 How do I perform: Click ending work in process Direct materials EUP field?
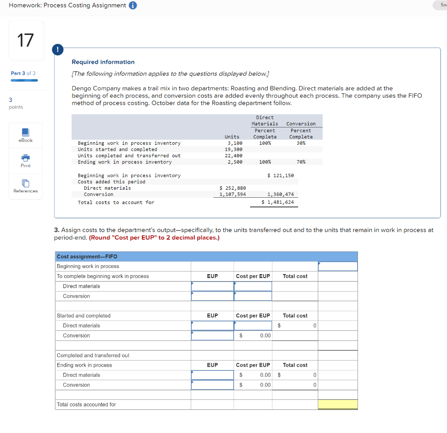(212, 375)
